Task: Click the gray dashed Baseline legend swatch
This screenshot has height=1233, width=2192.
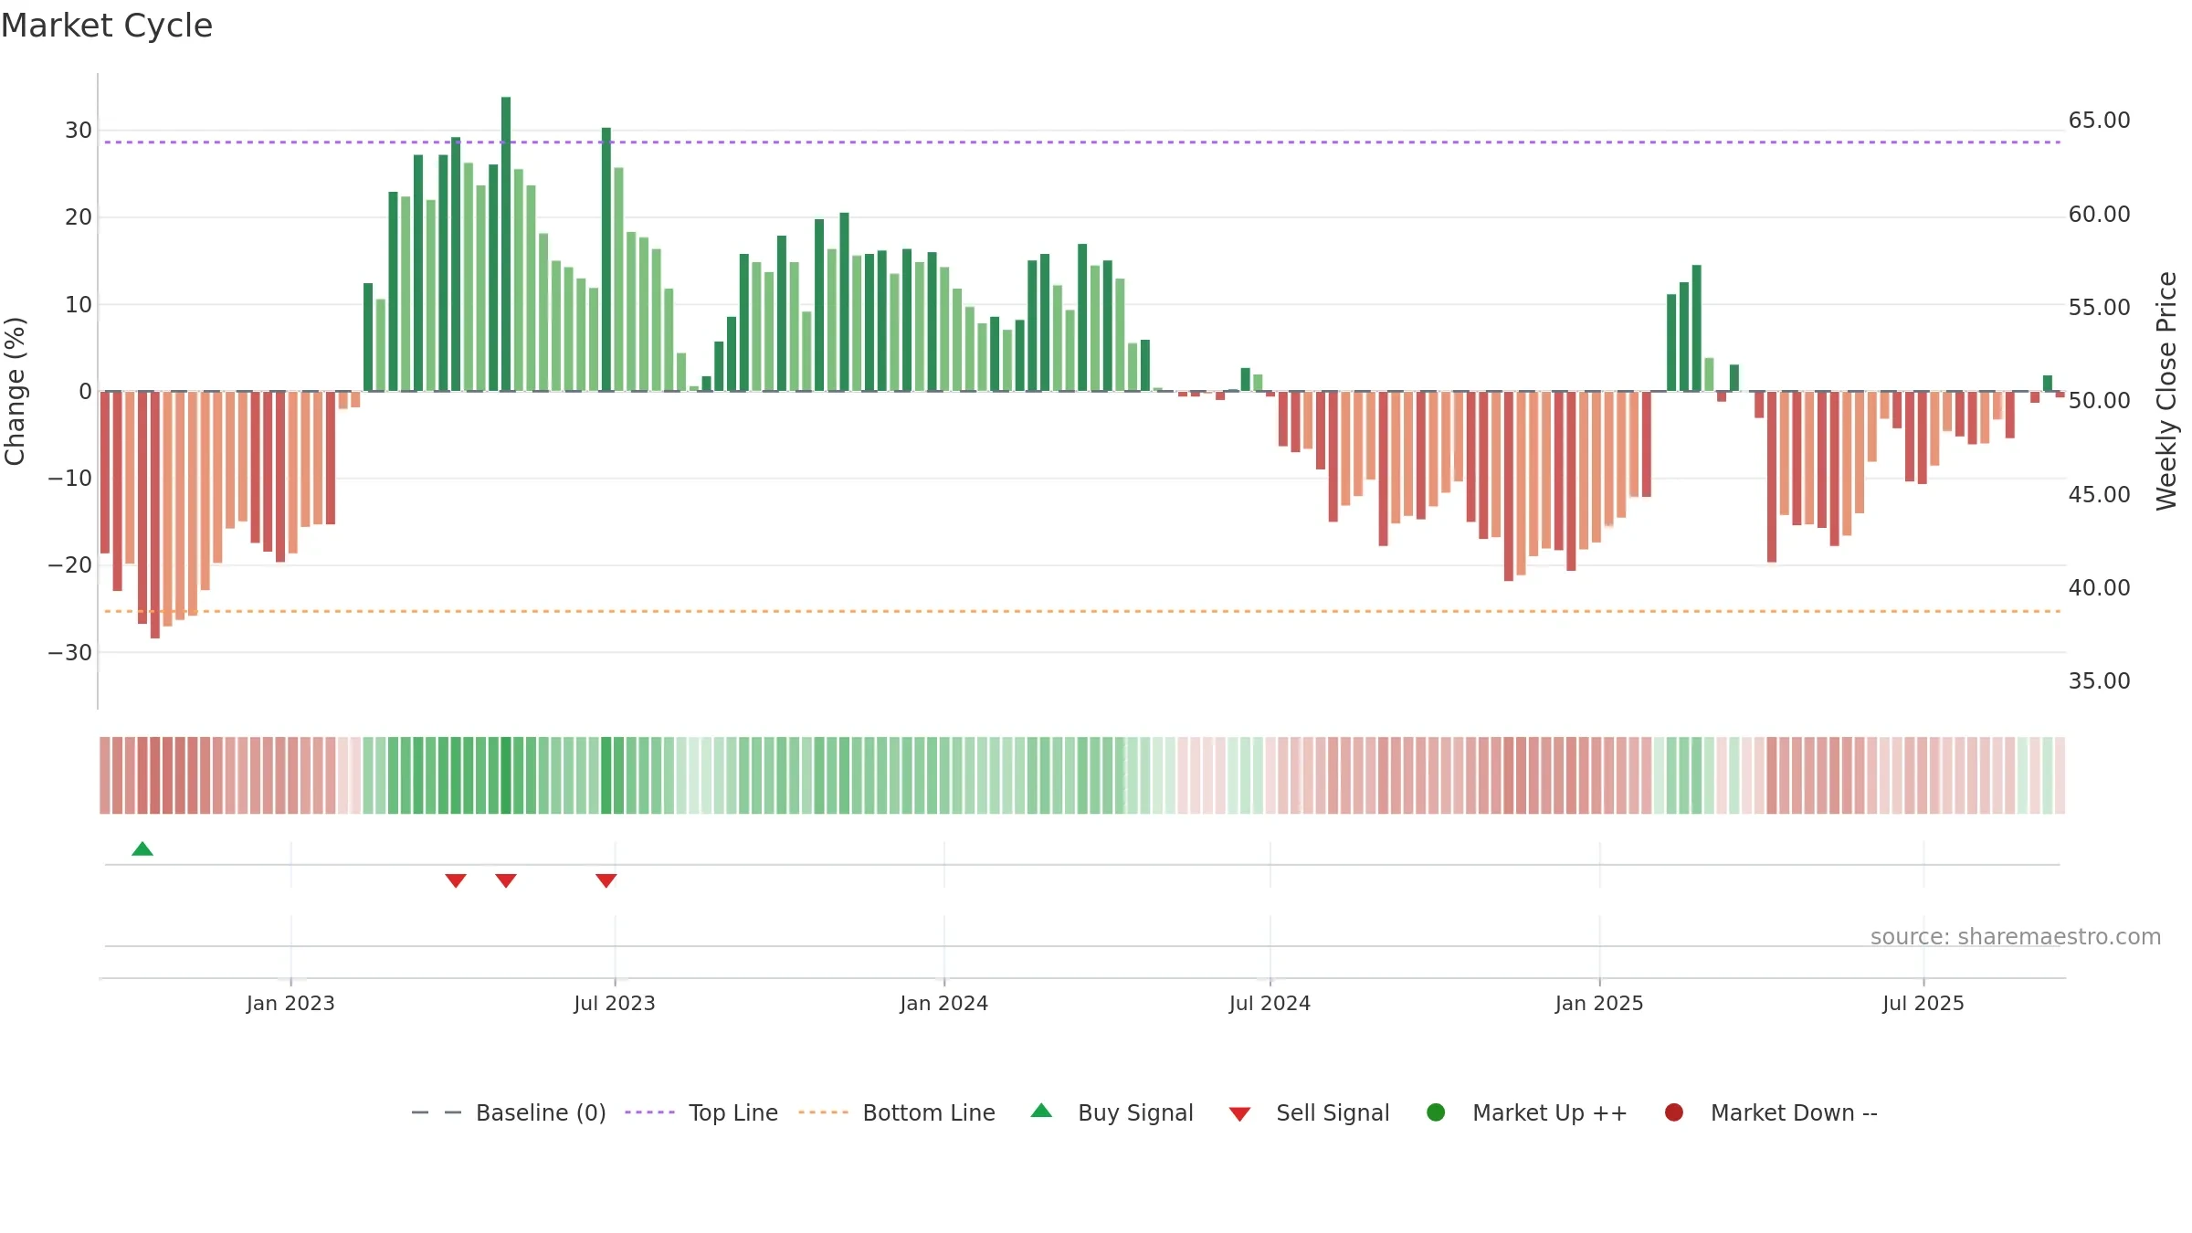Action: pyautogui.click(x=437, y=1112)
